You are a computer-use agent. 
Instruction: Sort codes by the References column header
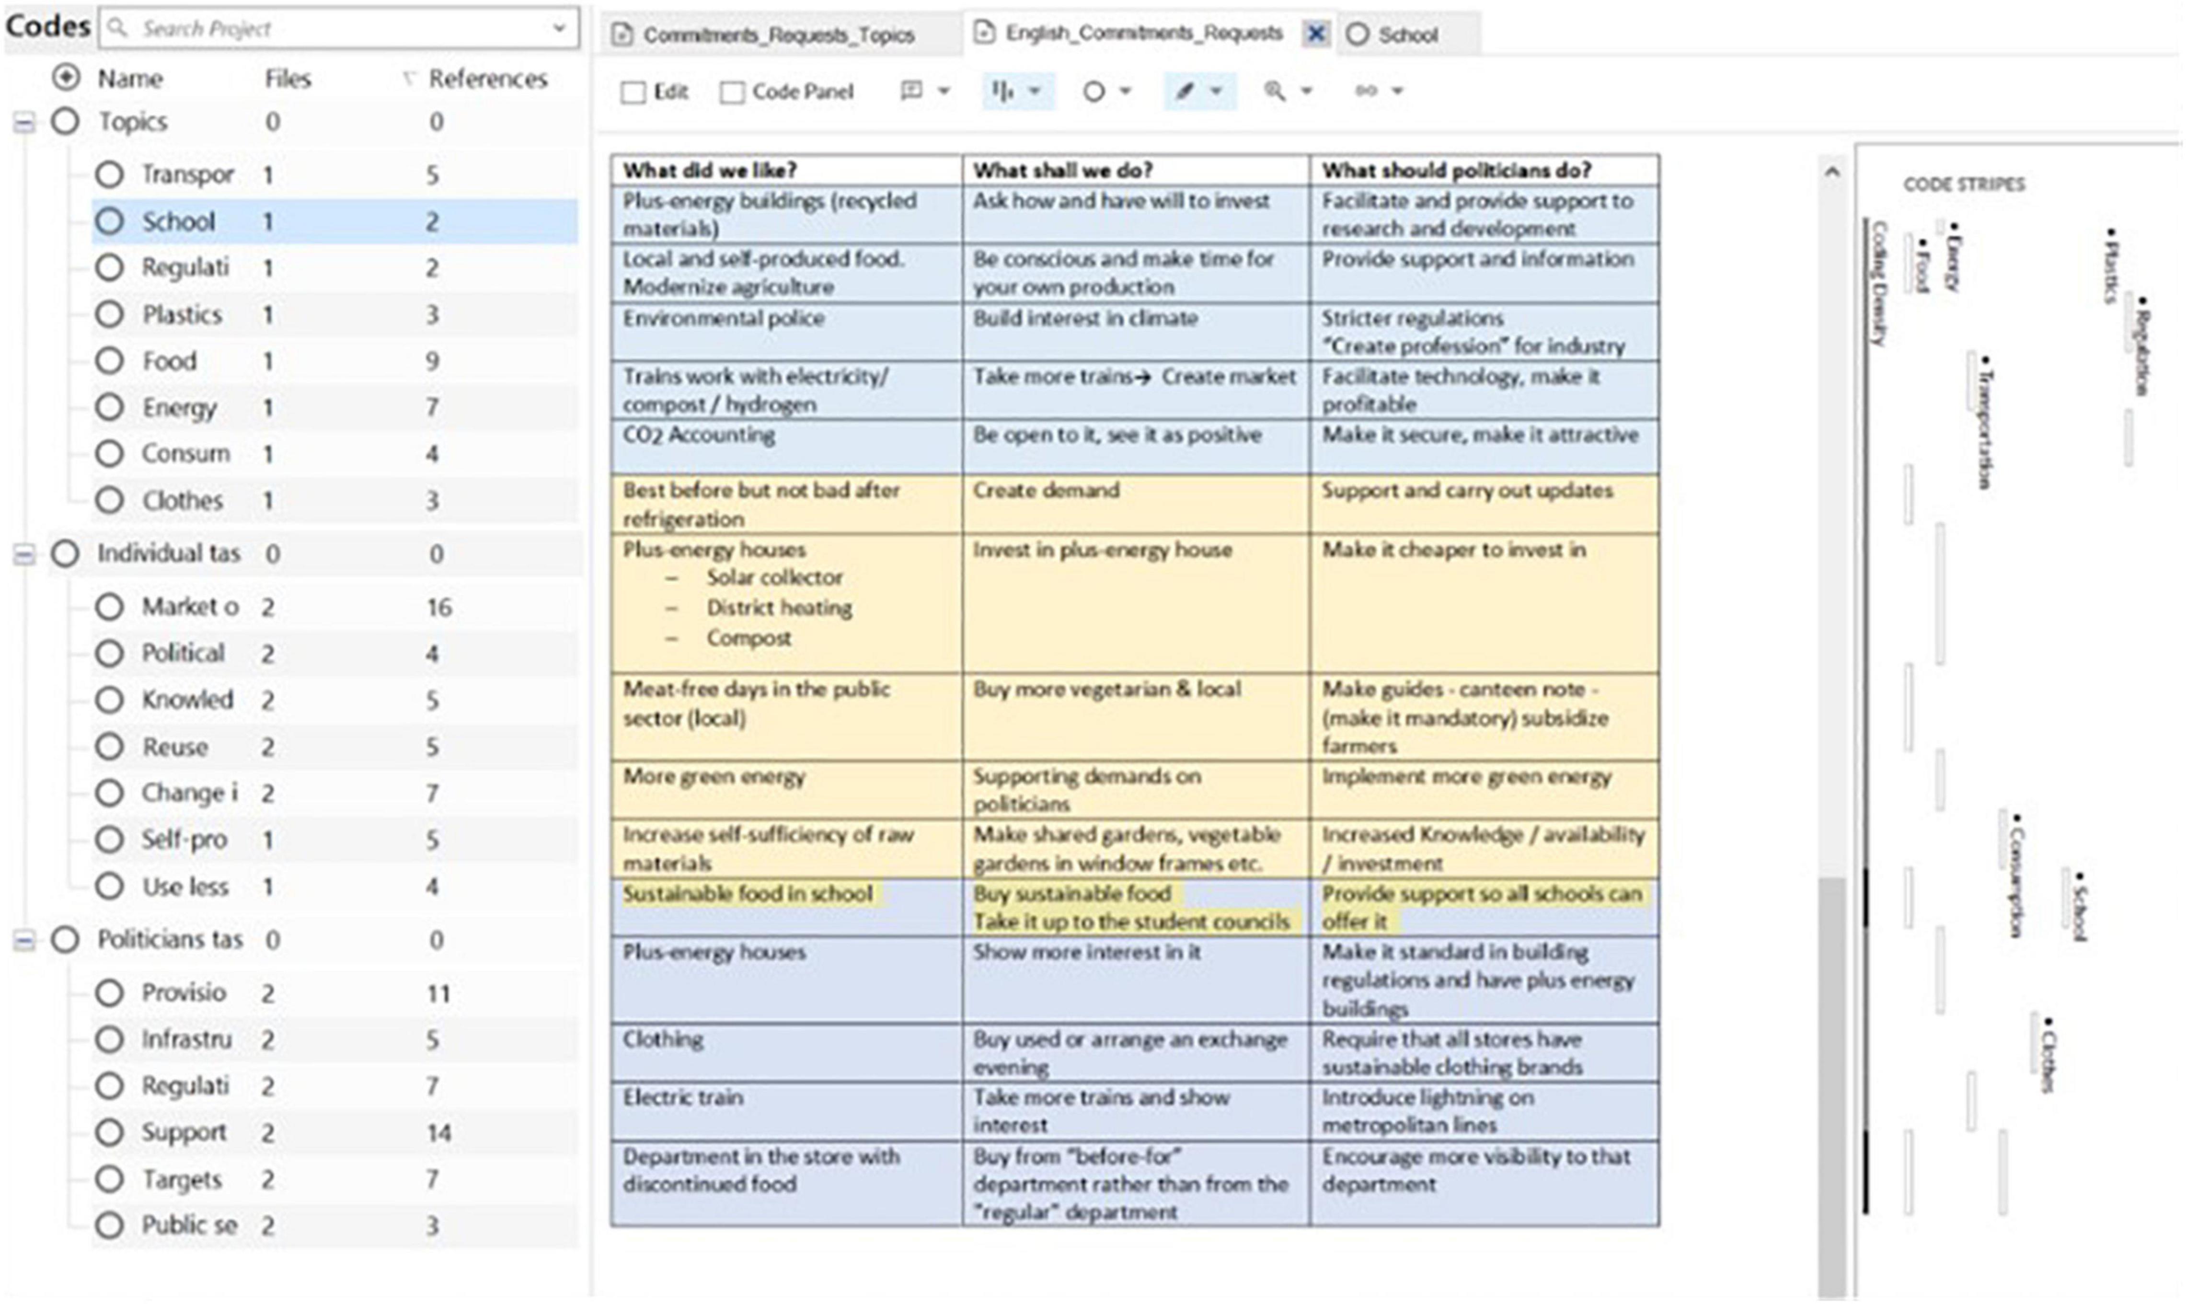click(488, 78)
